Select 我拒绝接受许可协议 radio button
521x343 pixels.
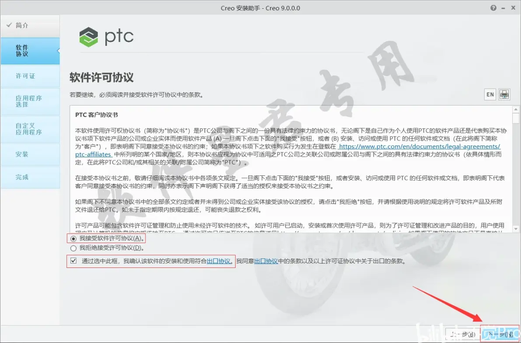(x=73, y=248)
